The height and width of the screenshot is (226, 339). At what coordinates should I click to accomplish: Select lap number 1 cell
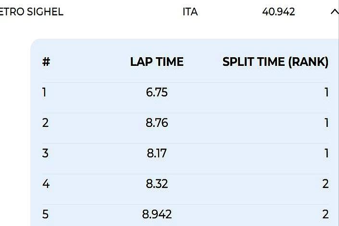44,92
